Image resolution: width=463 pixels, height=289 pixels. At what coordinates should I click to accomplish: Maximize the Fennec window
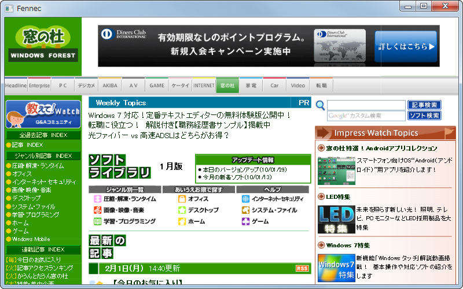[424, 6]
